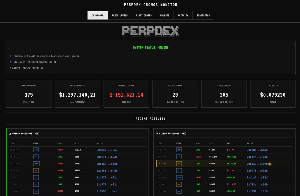Open wallet 0xb97f...692d in the 19:18:11 opened row
This screenshot has width=300, height=196.
pos(107,157)
